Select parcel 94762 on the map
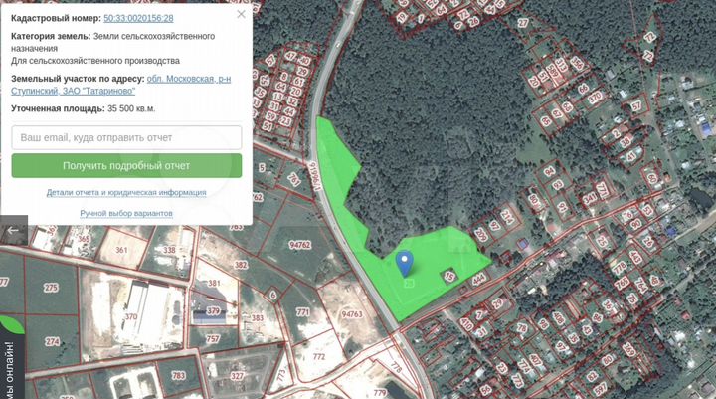The image size is (716, 399). point(299,245)
